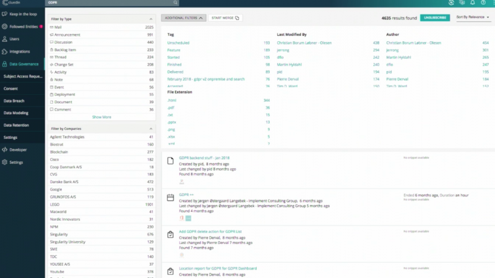Click the Document type icon in the filter list
The width and height of the screenshot is (495, 278).
click(x=51, y=102)
